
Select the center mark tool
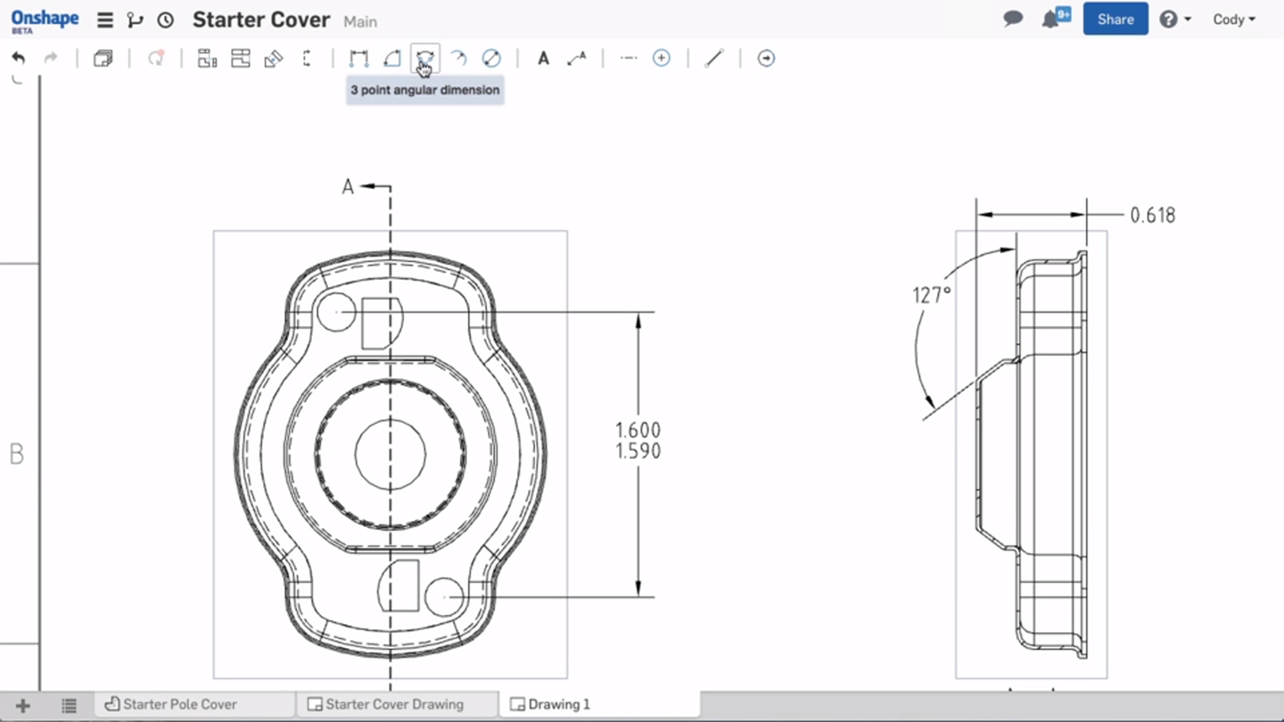pos(662,58)
